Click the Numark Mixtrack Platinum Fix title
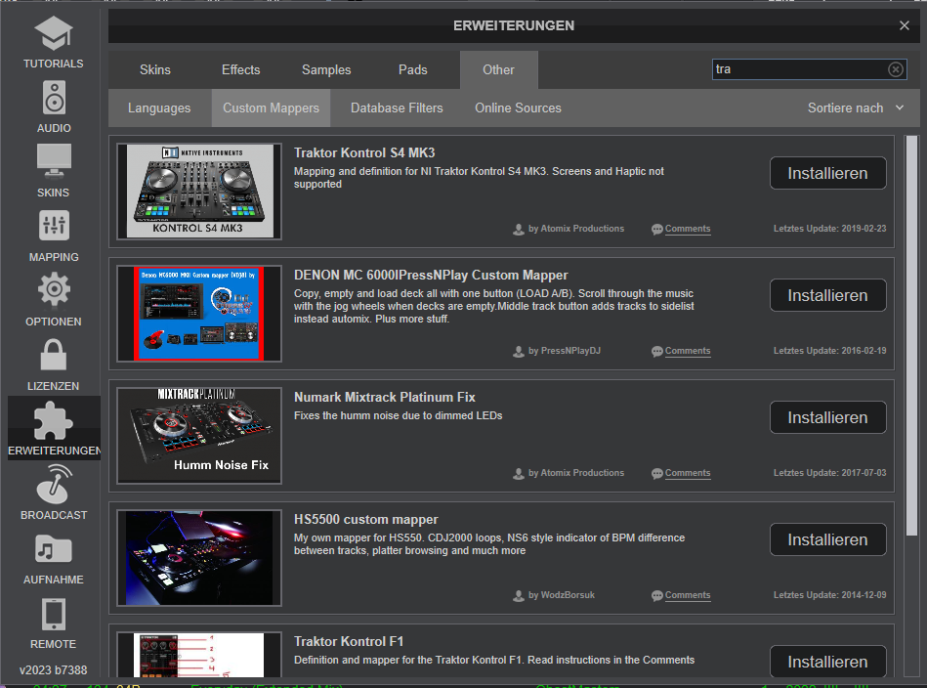 point(385,397)
